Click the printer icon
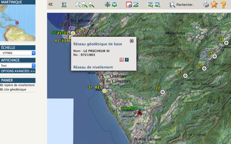Screen dimensions: 231x144 click(206, 5)
